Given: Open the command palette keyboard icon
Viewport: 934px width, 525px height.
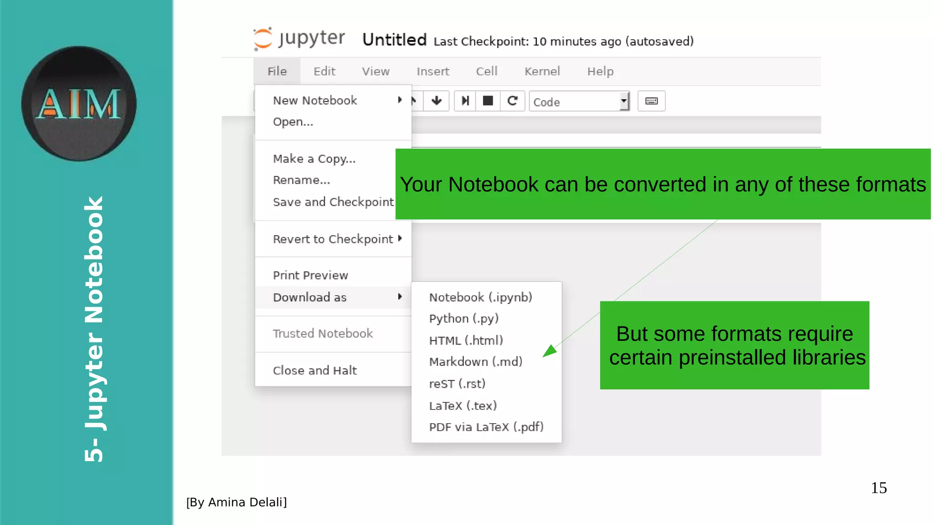Looking at the screenshot, I should tap(651, 101).
